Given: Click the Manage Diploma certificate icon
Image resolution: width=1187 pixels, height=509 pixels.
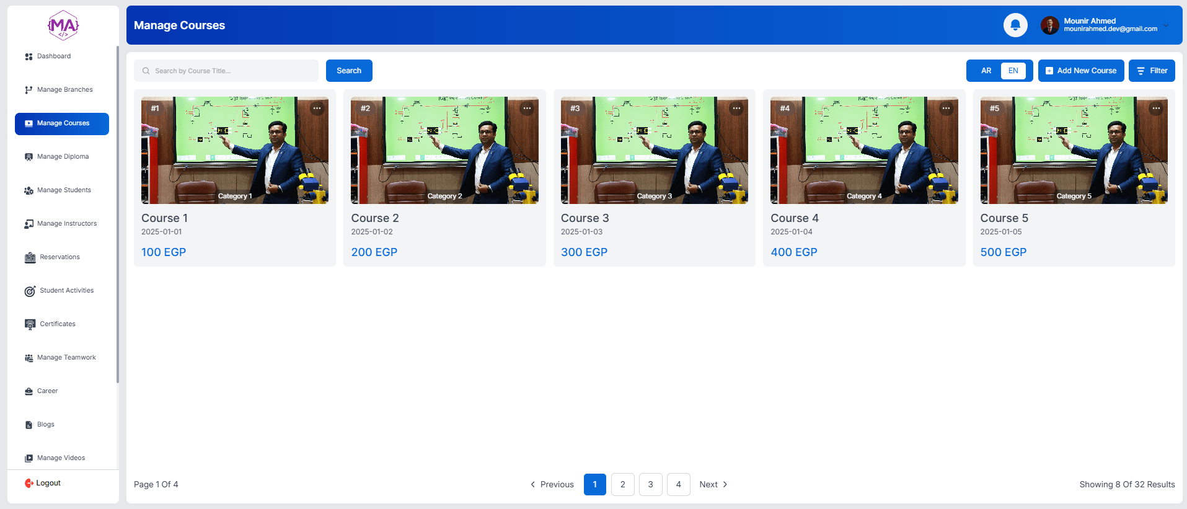Looking at the screenshot, I should coord(29,157).
